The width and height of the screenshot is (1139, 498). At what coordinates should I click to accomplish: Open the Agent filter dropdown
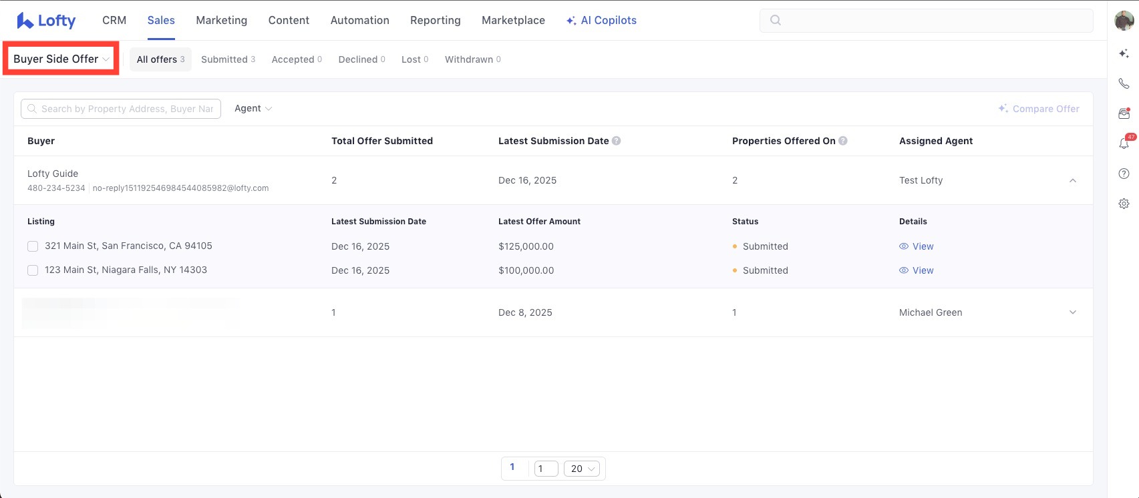(253, 108)
